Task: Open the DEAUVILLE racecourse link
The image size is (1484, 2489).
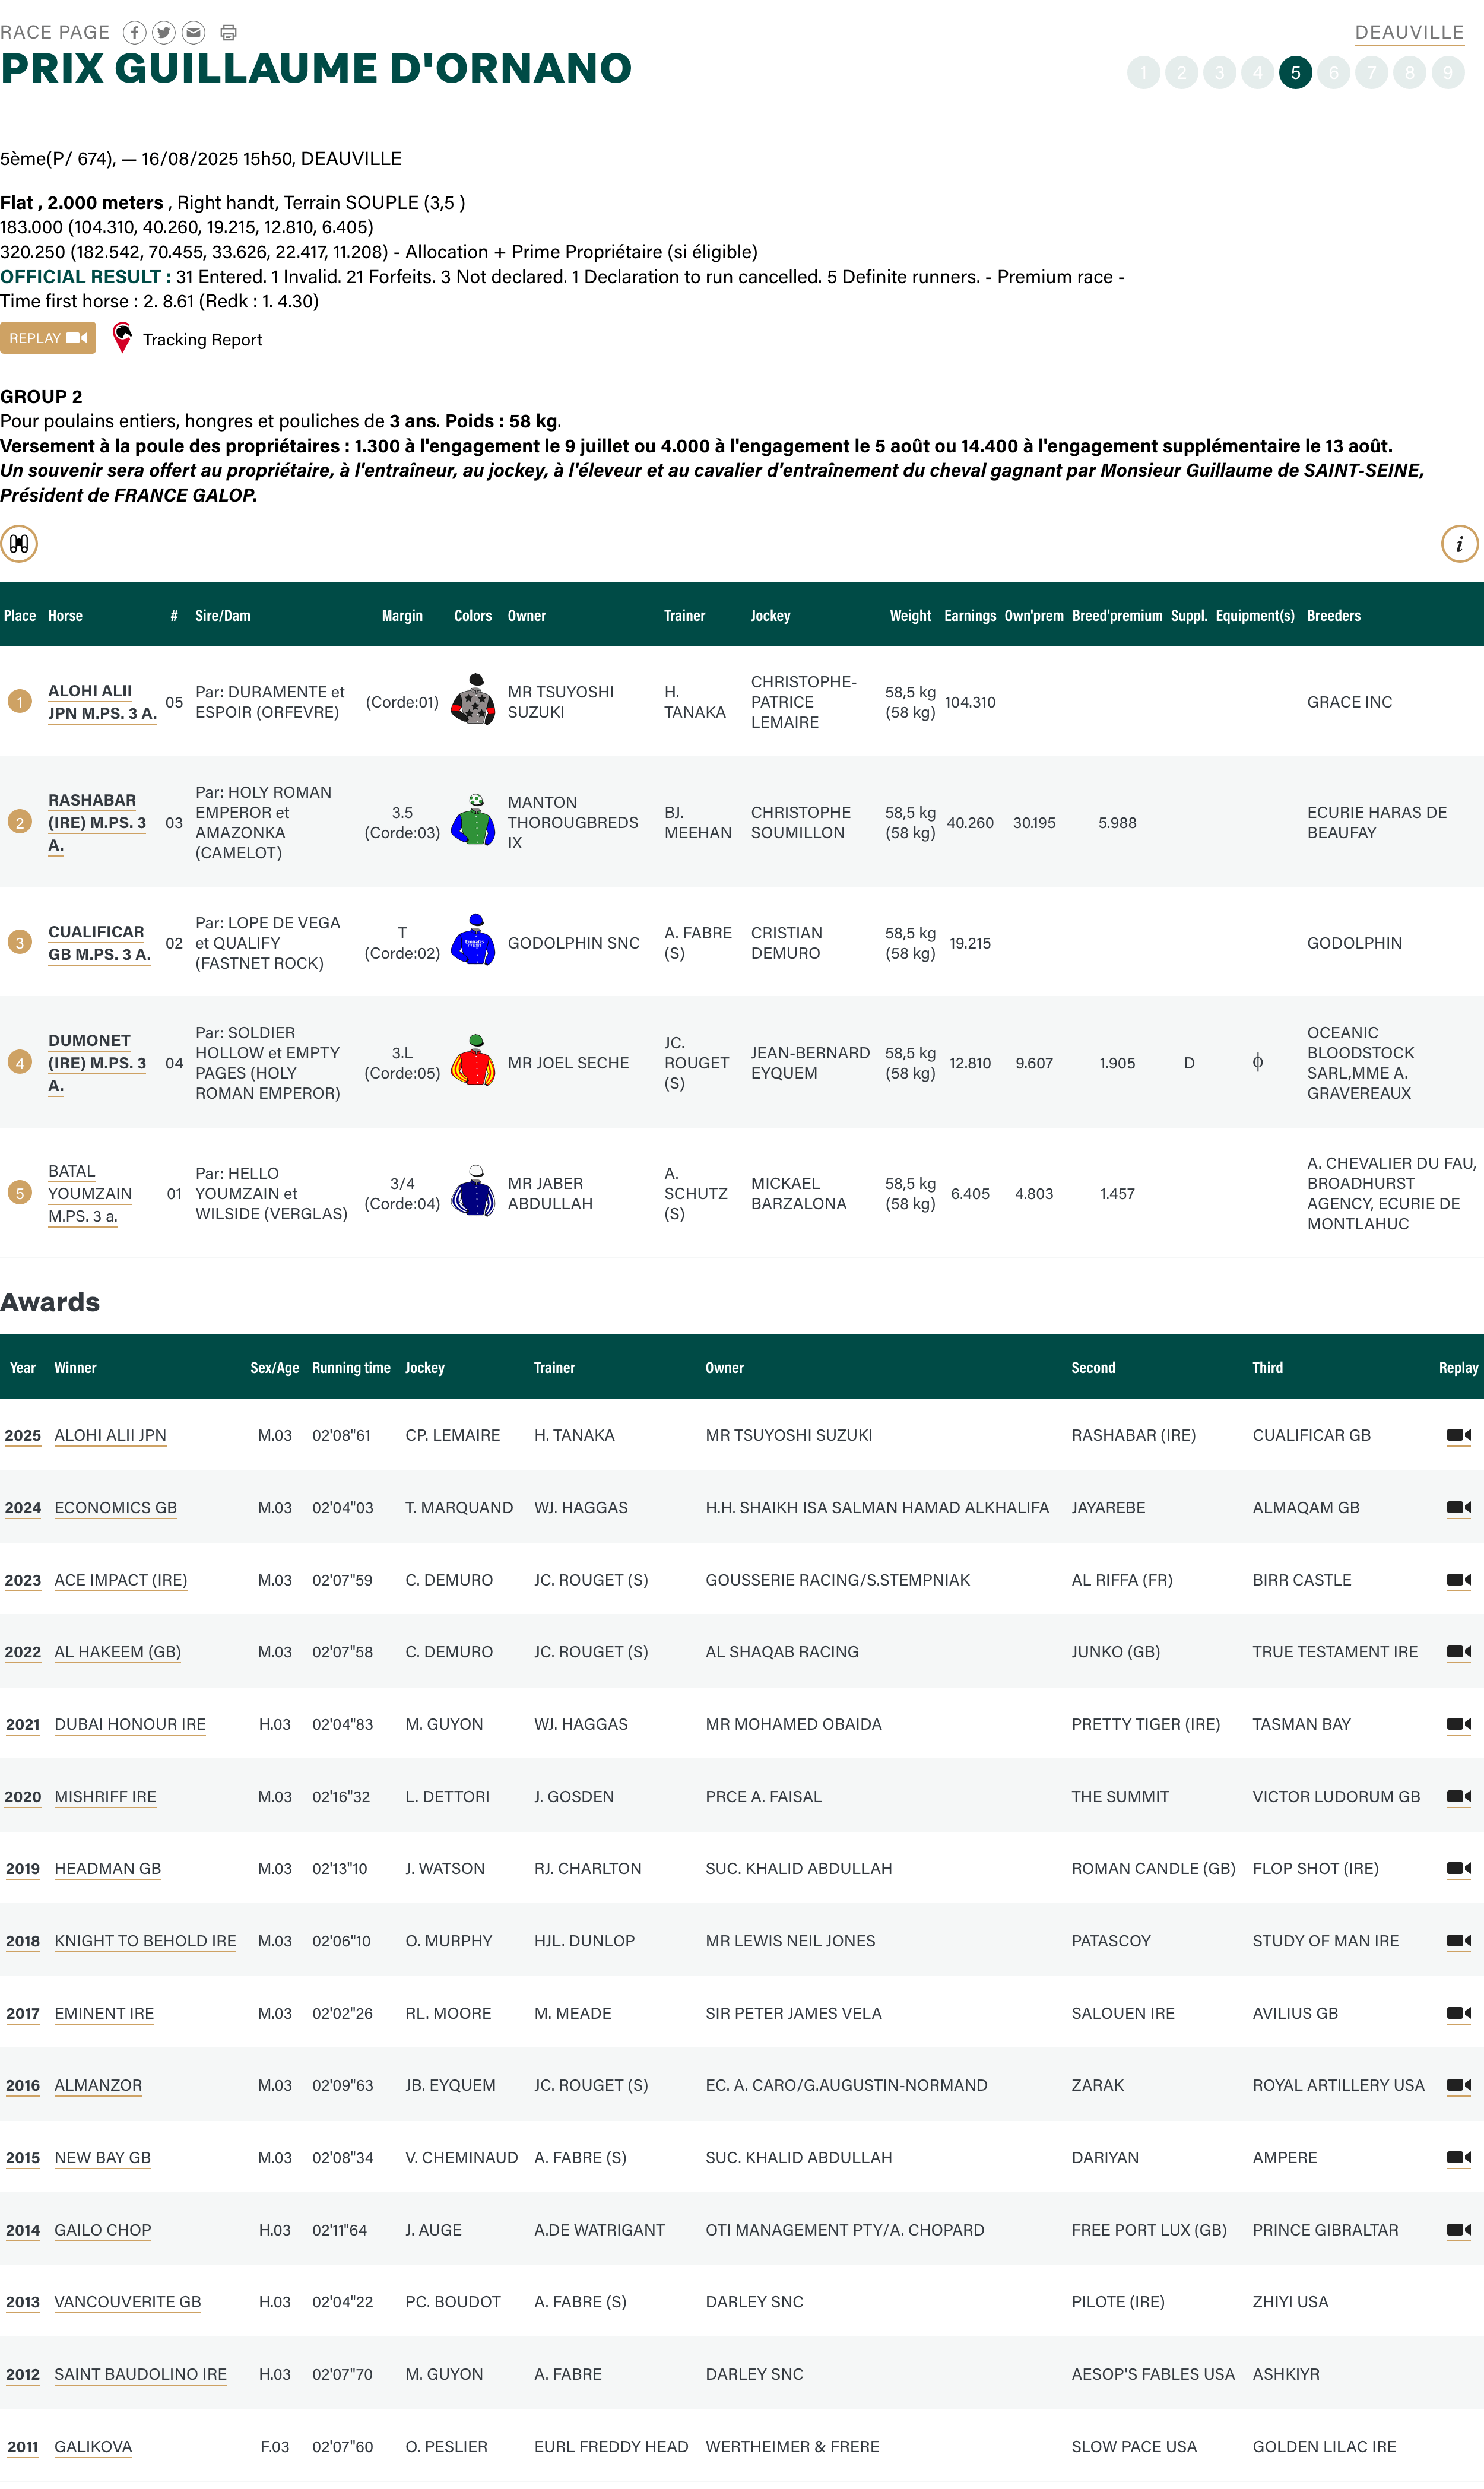Action: (x=1409, y=33)
